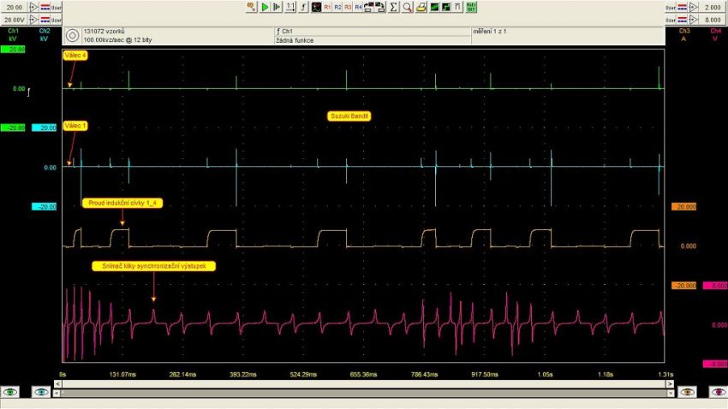The width and height of the screenshot is (728, 409).
Task: Click the round trigger icon beside sample info
Action: [x=72, y=36]
